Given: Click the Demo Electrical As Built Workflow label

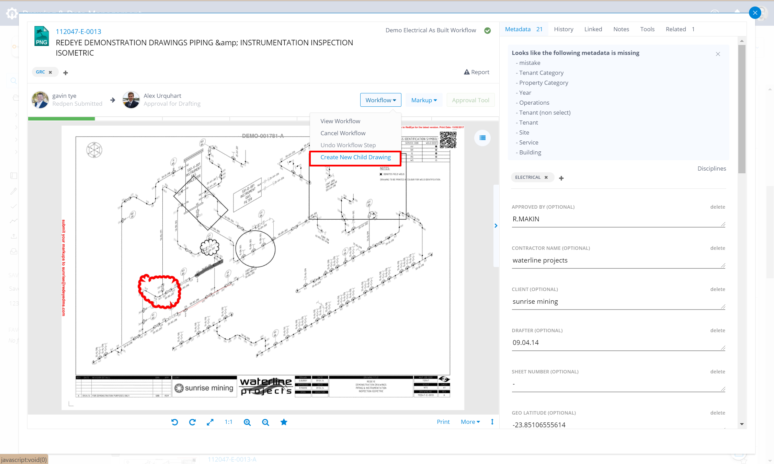Looking at the screenshot, I should [431, 31].
